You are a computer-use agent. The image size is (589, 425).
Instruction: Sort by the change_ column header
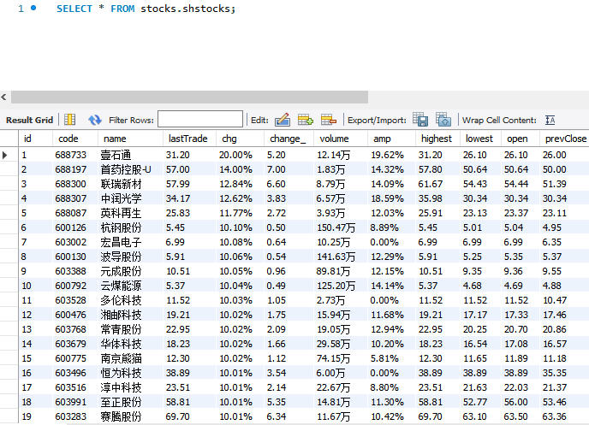[x=288, y=139]
